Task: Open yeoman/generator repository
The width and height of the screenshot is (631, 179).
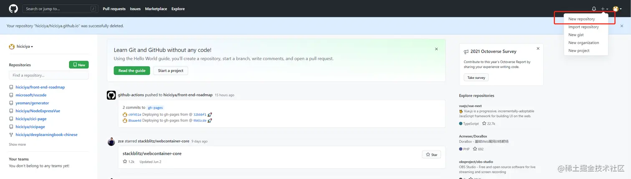Action: [32, 103]
